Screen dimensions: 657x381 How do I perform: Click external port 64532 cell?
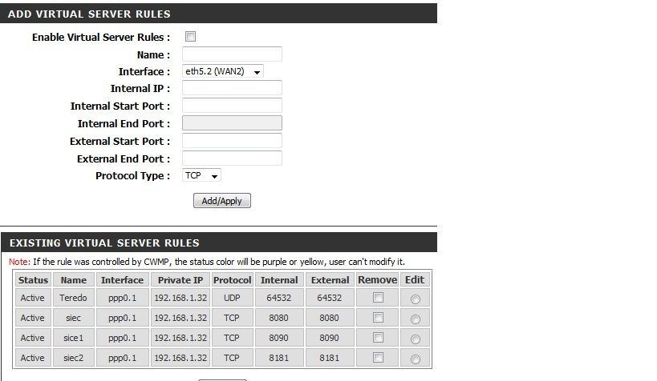[x=330, y=298]
